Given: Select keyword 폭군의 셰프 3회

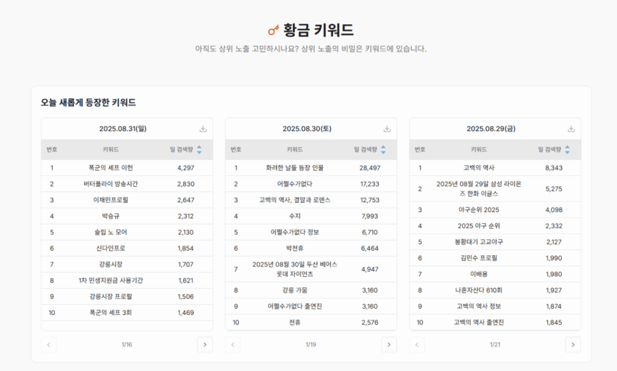Looking at the screenshot, I should click(x=111, y=312).
